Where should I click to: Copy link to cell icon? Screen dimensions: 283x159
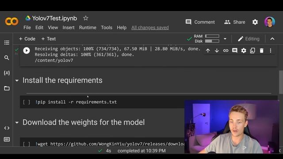(226, 51)
